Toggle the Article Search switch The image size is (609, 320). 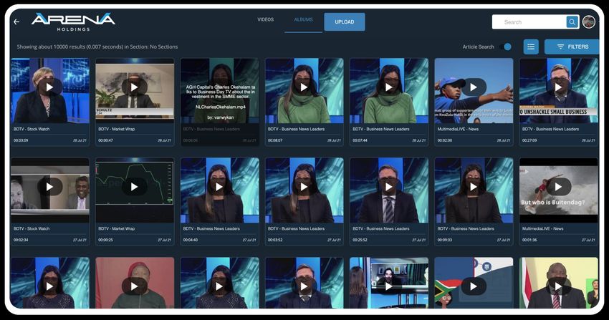tap(506, 47)
